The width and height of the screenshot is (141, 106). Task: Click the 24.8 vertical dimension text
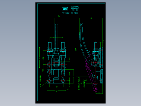[x=70, y=77]
